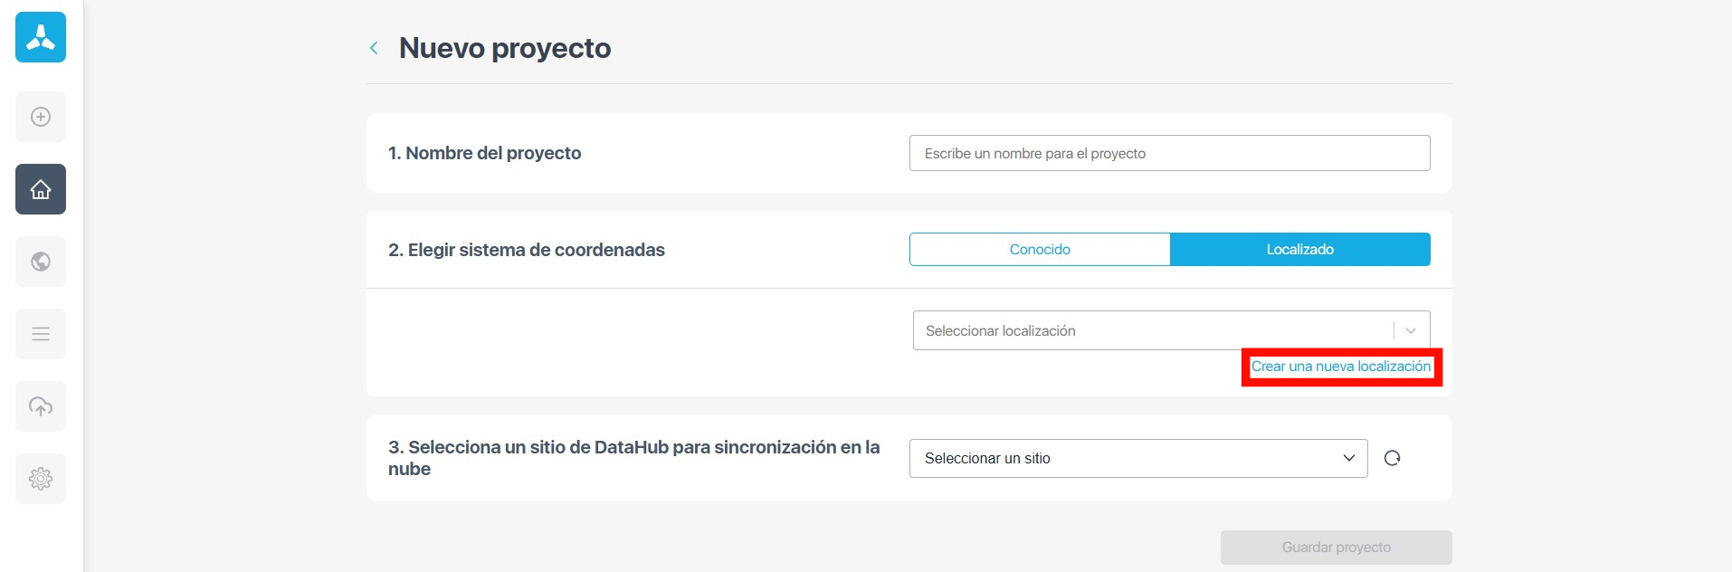Open the three-line list icon in the sidebar
The image size is (1732, 572).
pyautogui.click(x=41, y=334)
